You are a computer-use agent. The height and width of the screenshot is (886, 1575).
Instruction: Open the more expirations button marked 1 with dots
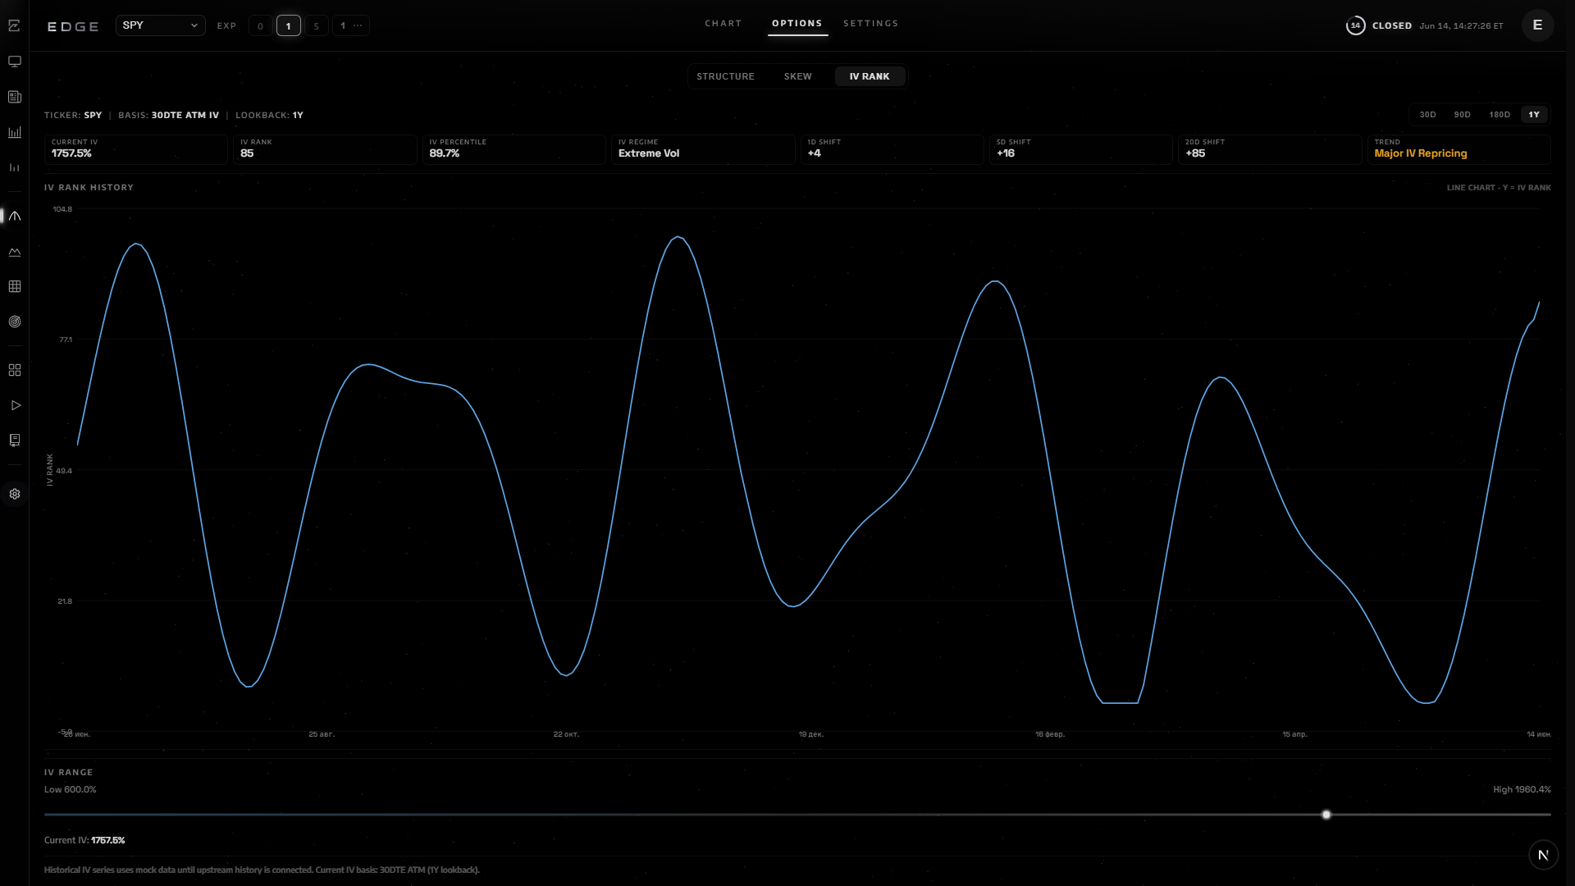[351, 26]
